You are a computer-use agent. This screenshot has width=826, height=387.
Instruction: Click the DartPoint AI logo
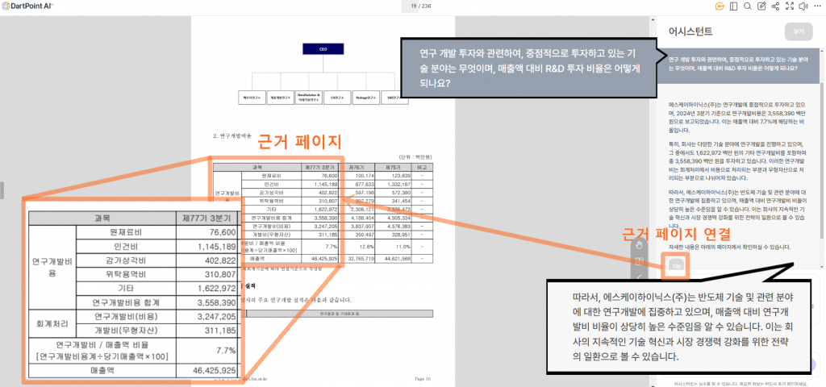click(x=27, y=6)
